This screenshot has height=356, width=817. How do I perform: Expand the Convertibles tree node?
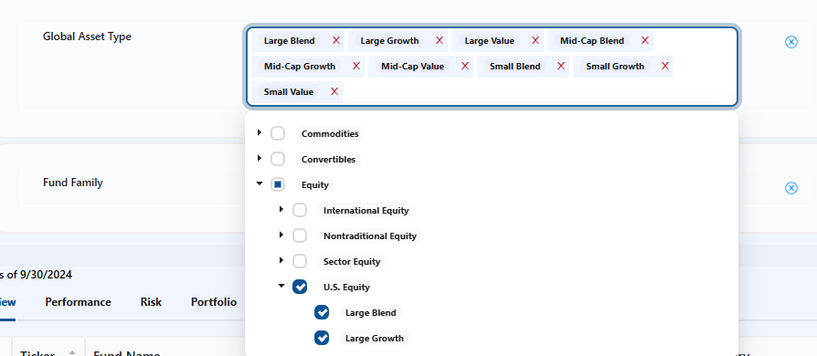click(259, 158)
